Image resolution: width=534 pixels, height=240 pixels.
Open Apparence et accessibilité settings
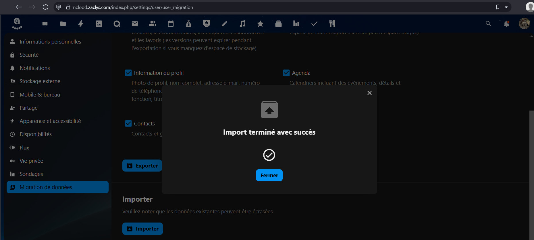(x=50, y=121)
